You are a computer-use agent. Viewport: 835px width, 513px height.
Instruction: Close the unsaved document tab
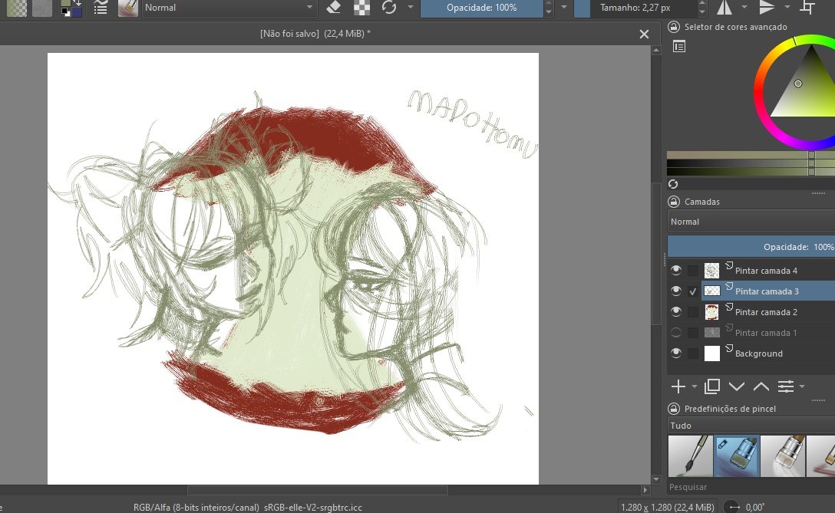pos(644,34)
